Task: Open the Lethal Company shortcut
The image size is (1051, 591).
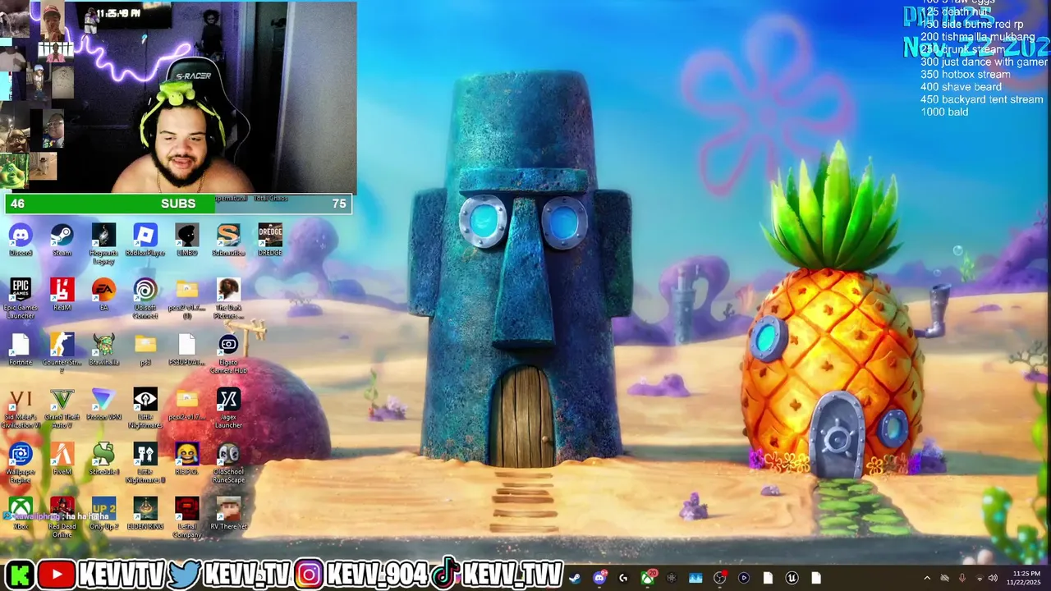Action: coord(187,518)
